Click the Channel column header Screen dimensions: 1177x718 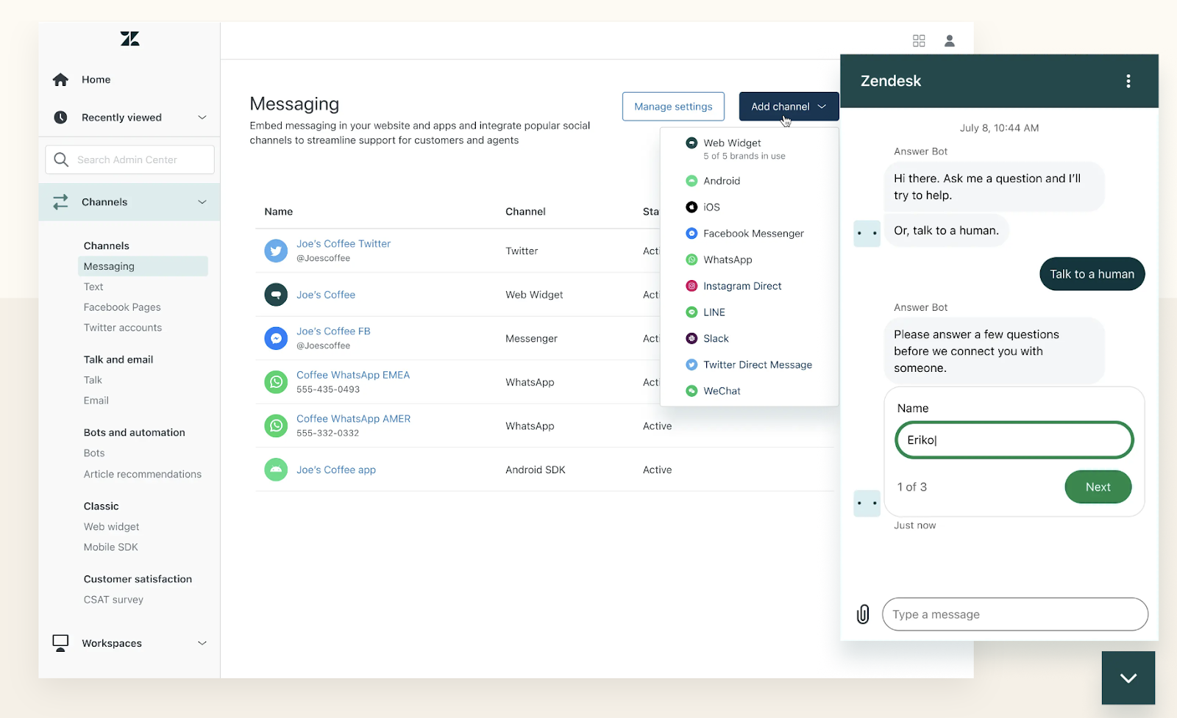pos(525,212)
